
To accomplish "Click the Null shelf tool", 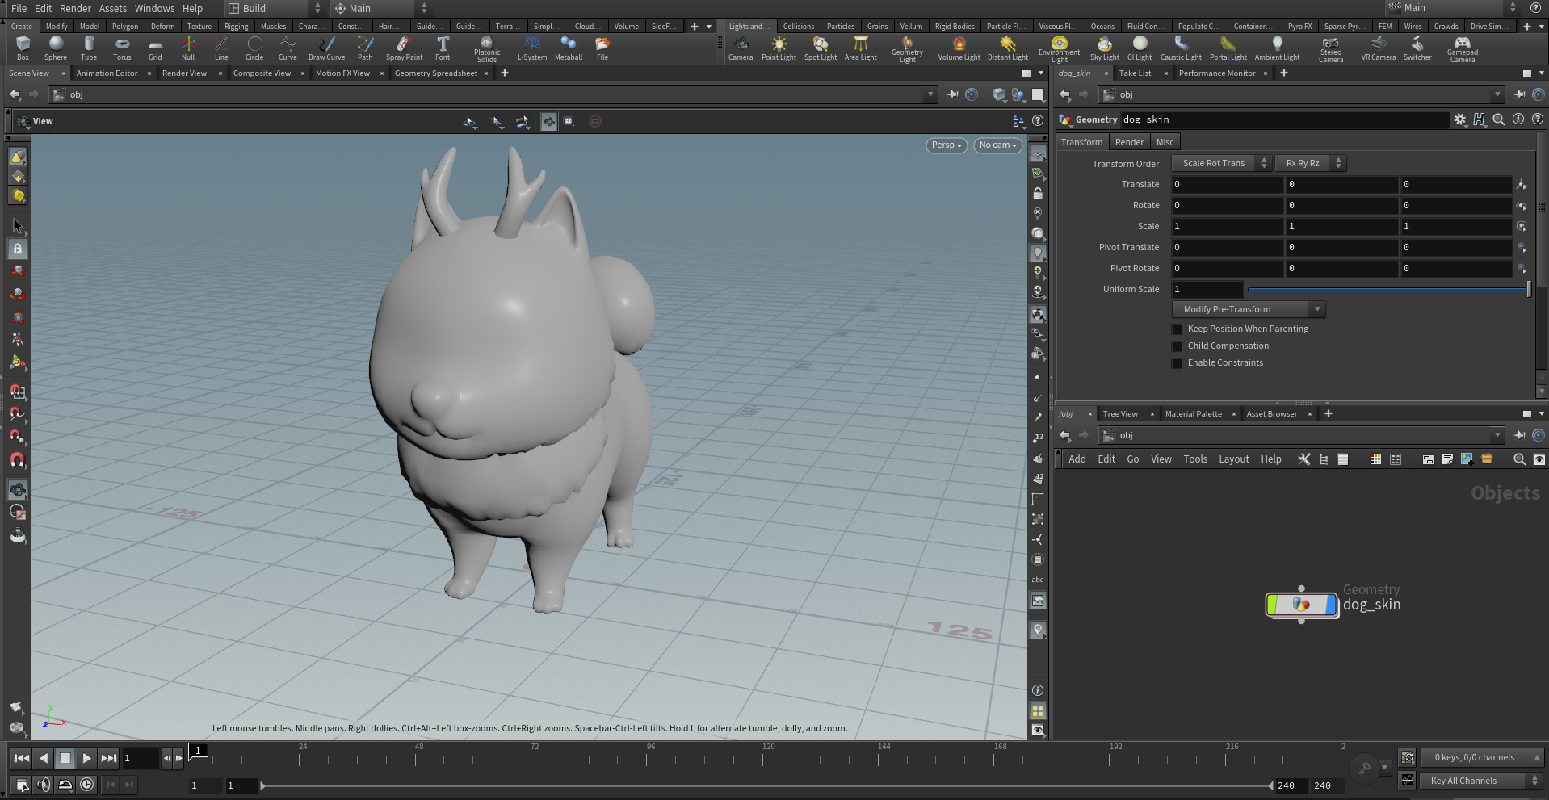I will point(188,48).
